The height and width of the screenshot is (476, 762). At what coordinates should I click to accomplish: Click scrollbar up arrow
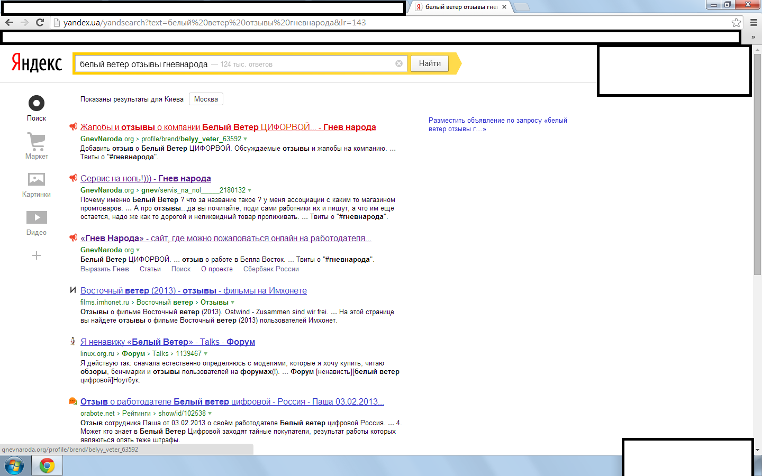pyautogui.click(x=757, y=49)
